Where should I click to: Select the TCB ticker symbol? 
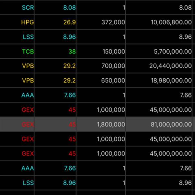pos(28,51)
